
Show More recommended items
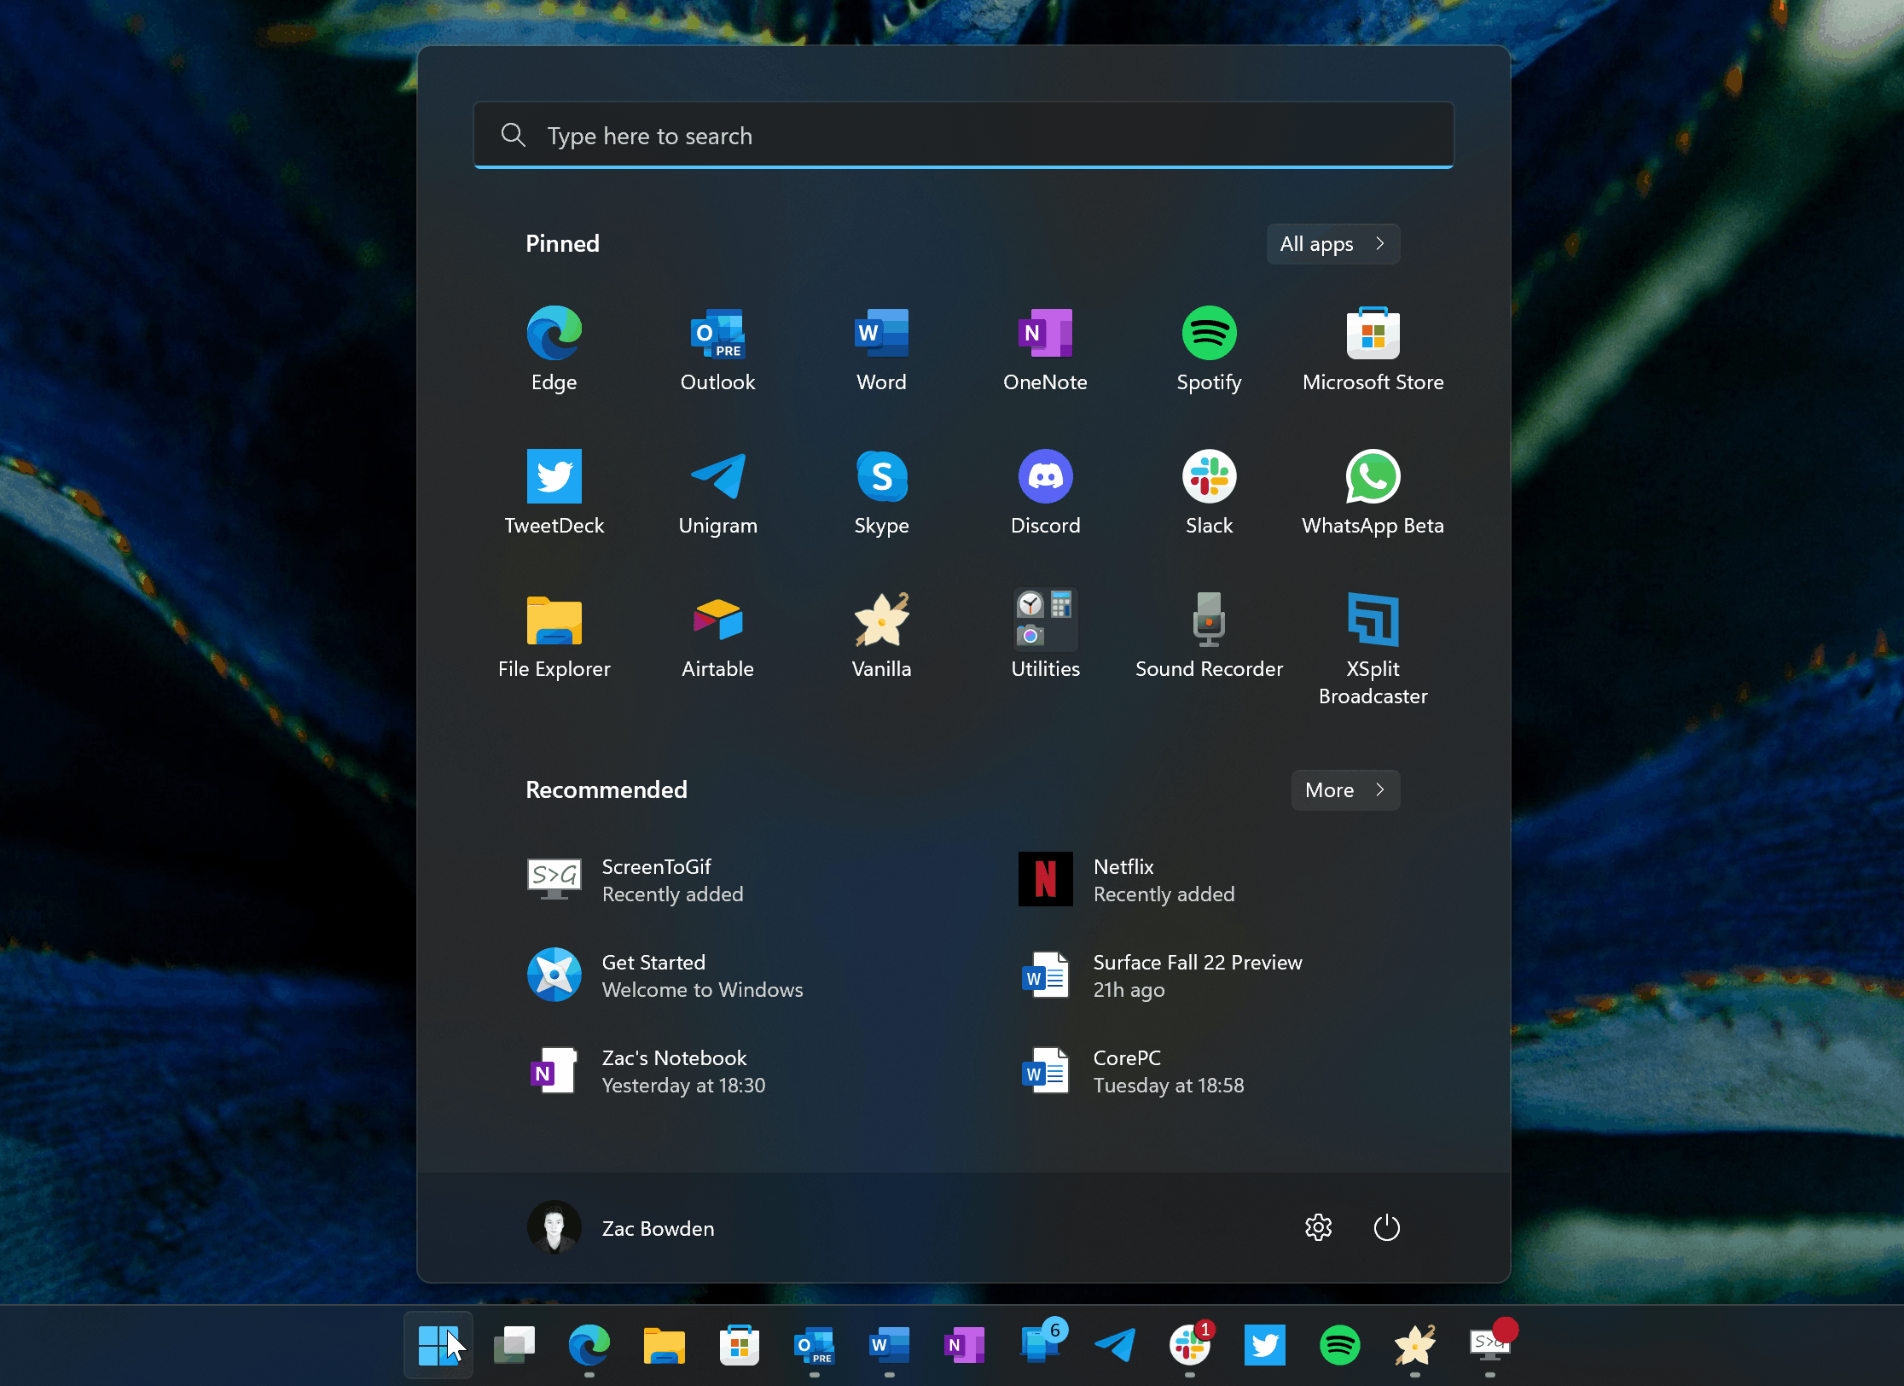(x=1346, y=790)
